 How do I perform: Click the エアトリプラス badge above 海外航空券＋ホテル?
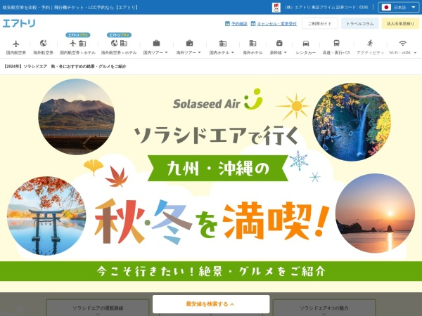click(x=119, y=35)
